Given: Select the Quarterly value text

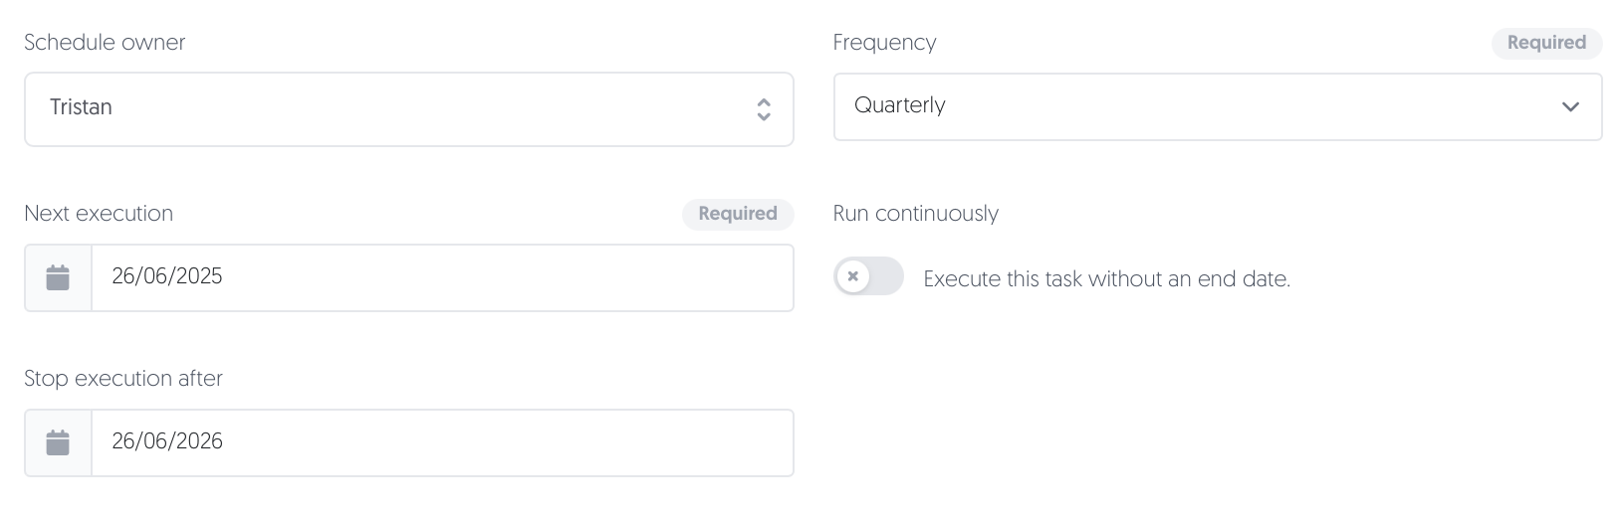Looking at the screenshot, I should click(900, 105).
